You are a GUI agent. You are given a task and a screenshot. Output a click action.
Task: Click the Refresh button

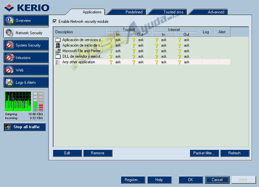235,153
